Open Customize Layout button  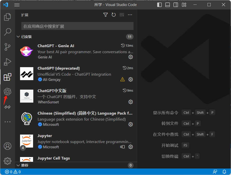[184, 5]
